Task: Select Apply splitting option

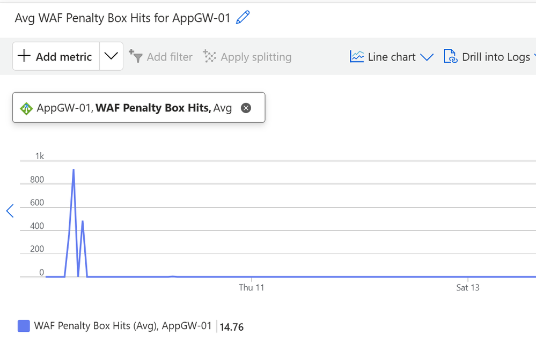Action: coord(256,57)
